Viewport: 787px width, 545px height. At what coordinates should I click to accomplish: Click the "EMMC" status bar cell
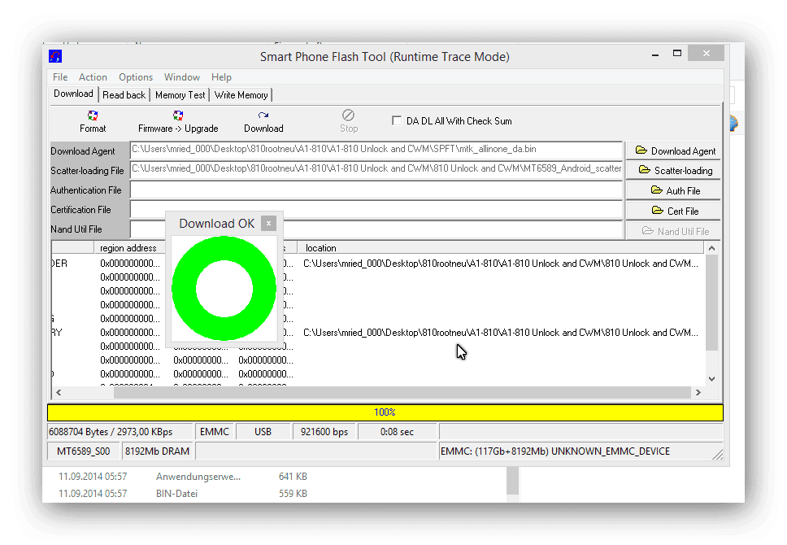click(x=215, y=431)
